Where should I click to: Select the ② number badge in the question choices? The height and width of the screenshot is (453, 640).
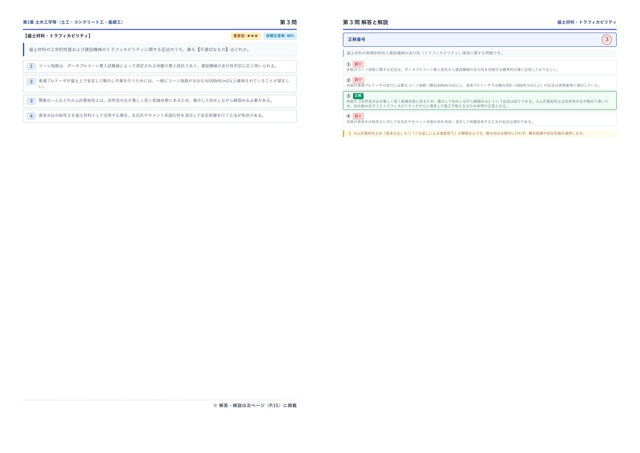point(31,81)
